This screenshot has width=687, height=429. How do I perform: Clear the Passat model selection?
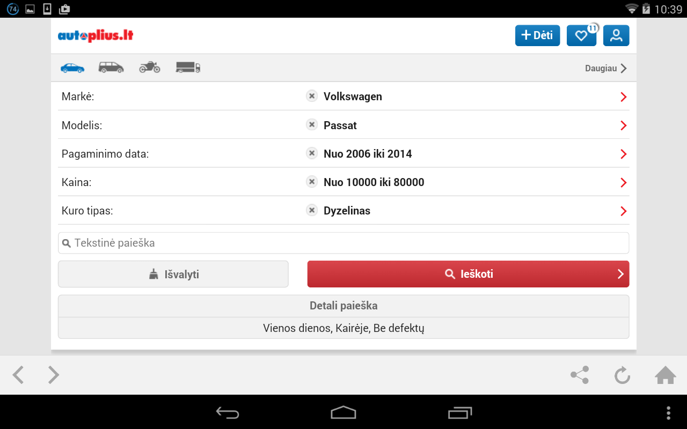[312, 124]
